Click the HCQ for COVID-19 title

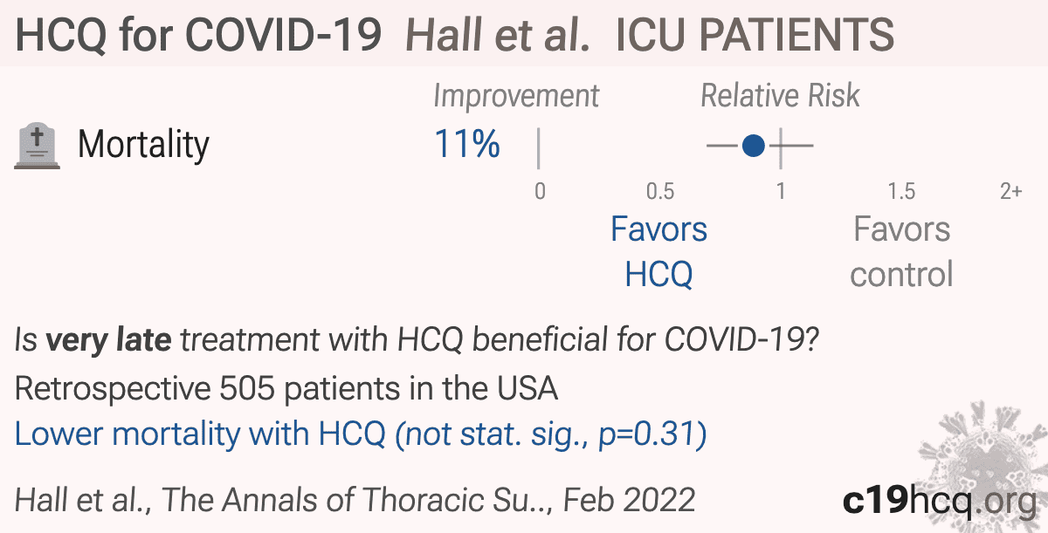(x=199, y=35)
